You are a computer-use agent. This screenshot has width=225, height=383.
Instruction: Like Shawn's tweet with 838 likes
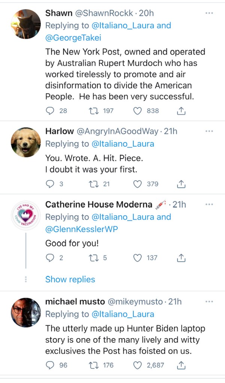pyautogui.click(x=138, y=111)
